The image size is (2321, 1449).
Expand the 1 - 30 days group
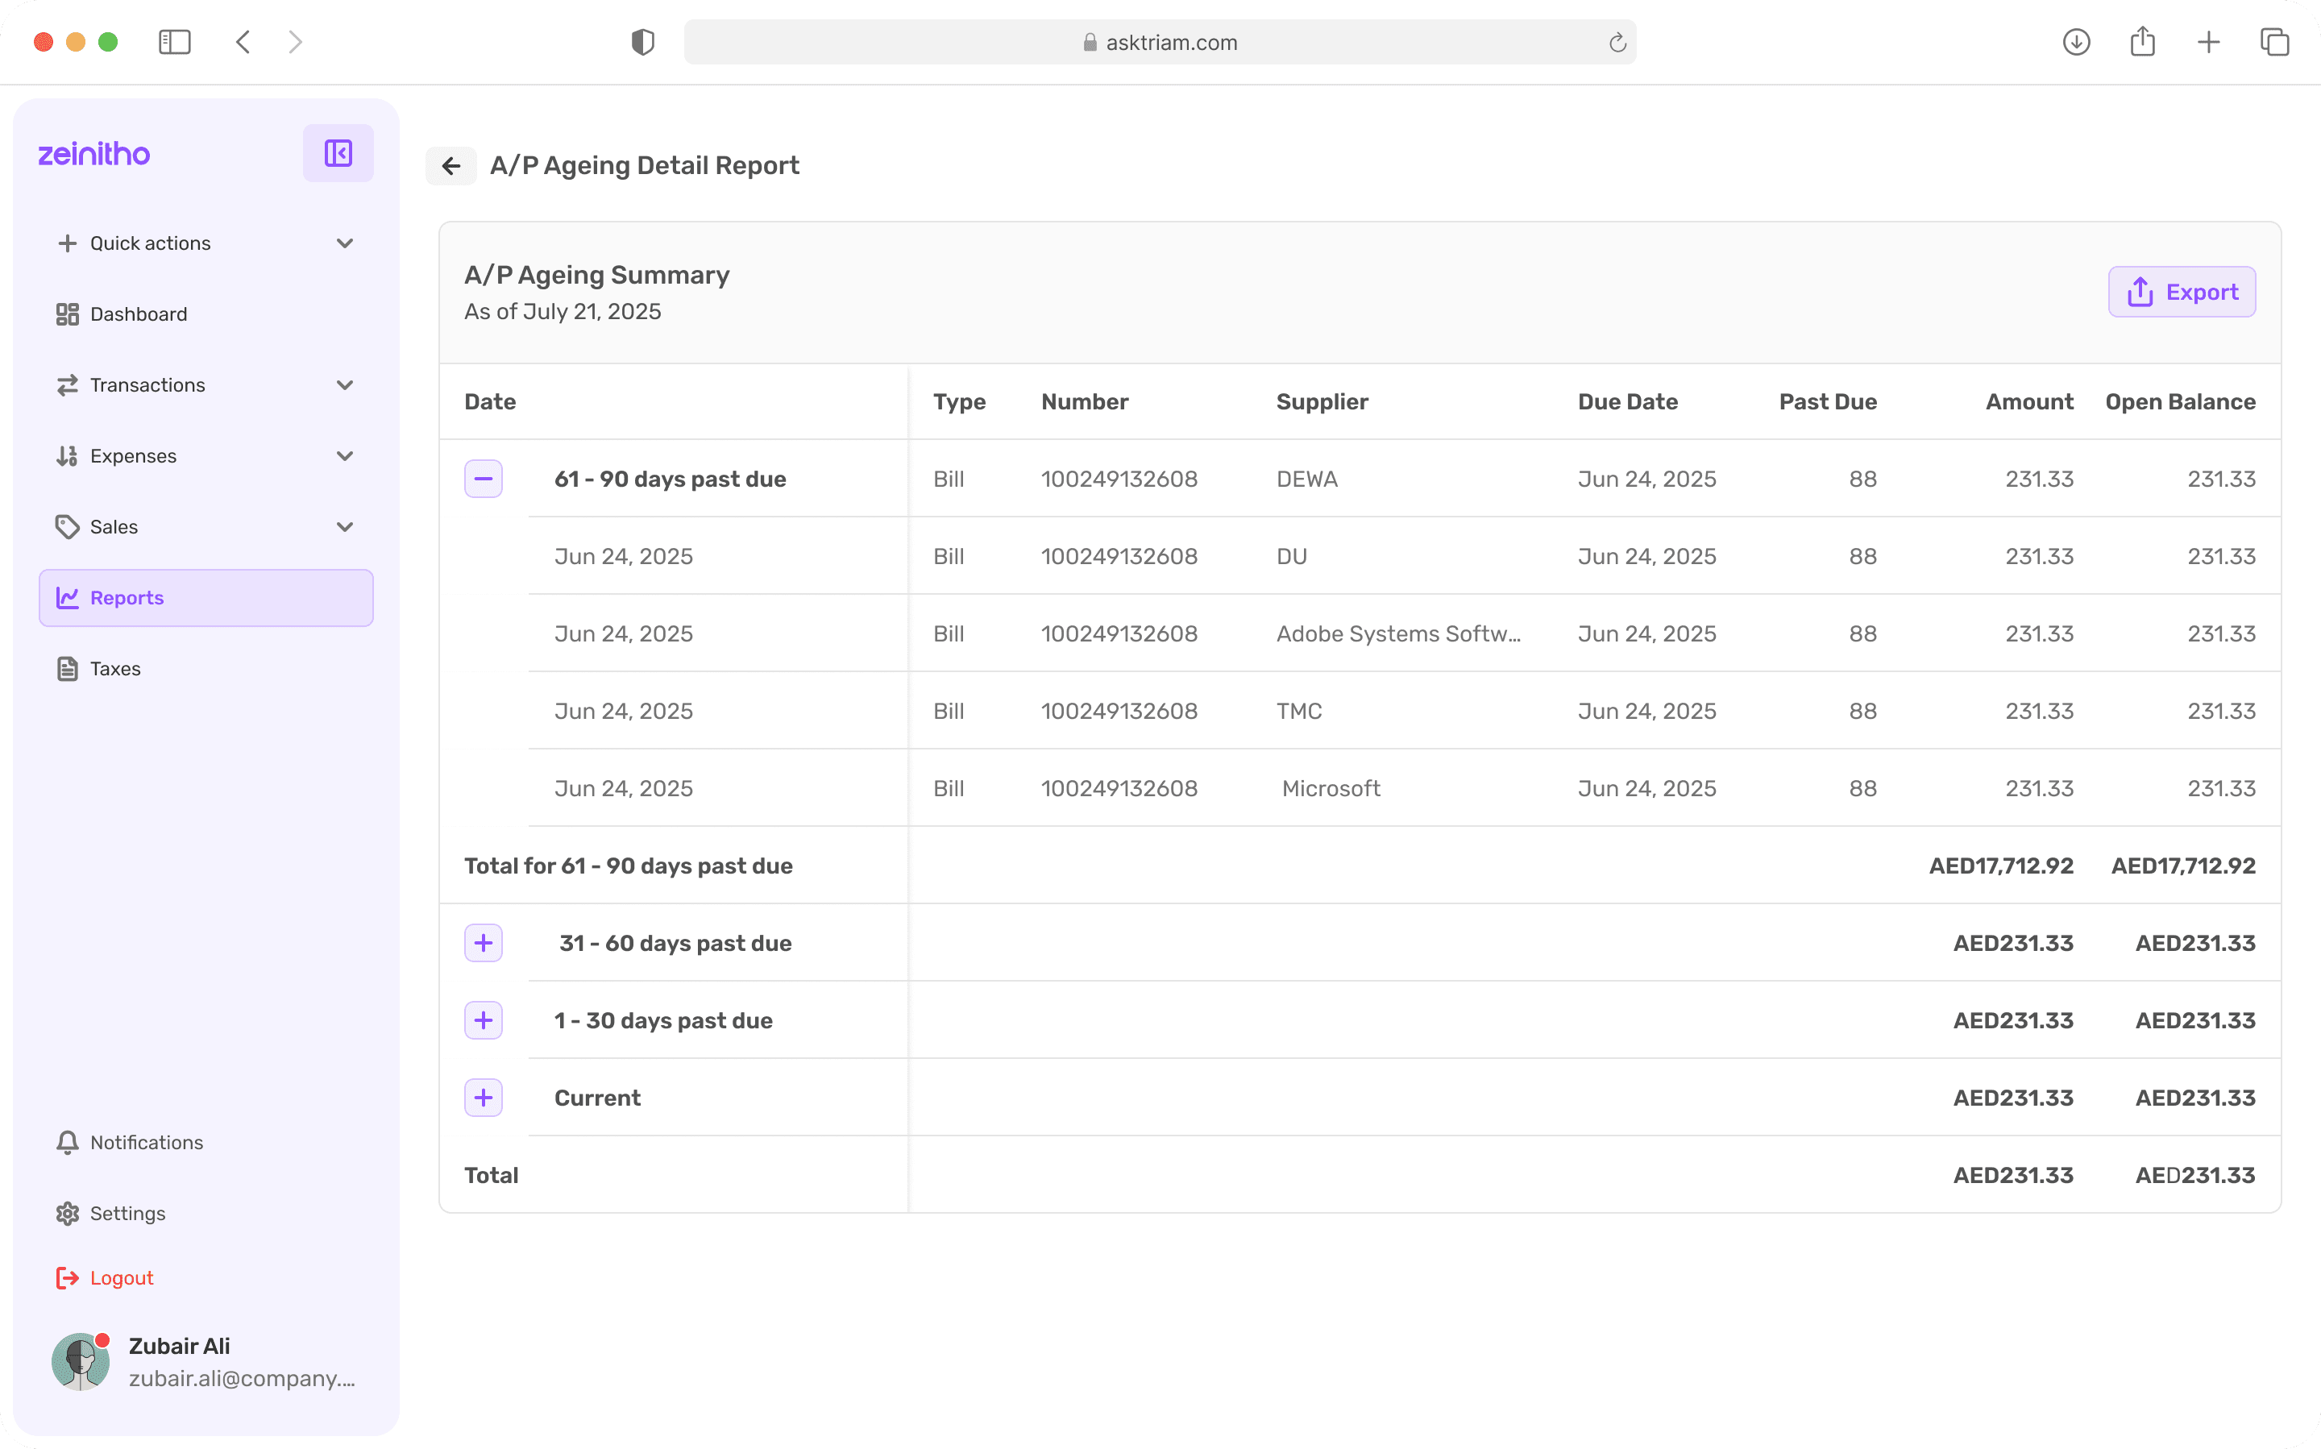click(x=483, y=1020)
